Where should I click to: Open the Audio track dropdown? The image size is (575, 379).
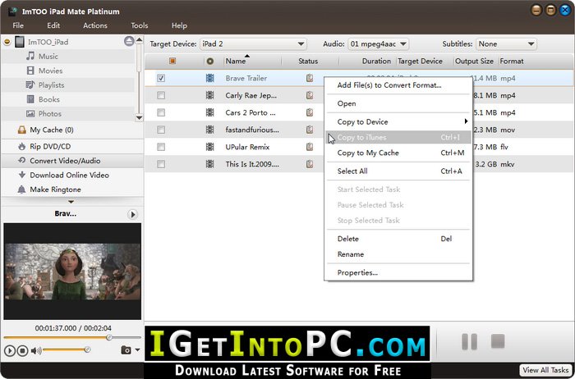pyautogui.click(x=378, y=44)
